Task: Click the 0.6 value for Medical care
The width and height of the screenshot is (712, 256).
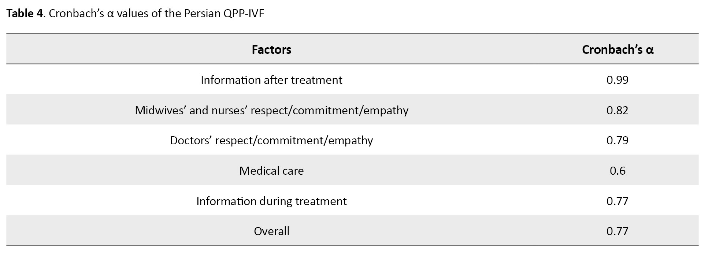Action: [x=618, y=171]
